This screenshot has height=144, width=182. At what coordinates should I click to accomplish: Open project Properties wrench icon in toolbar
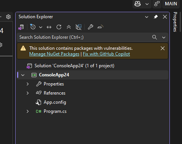pos(90,27)
